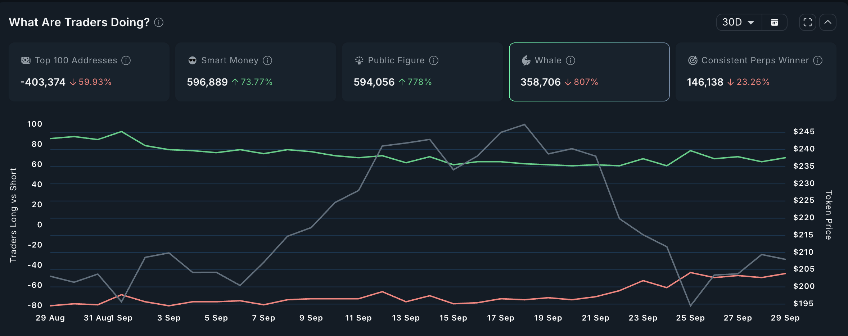The width and height of the screenshot is (848, 336).
Task: Select the Smart Money card
Action: pos(256,72)
